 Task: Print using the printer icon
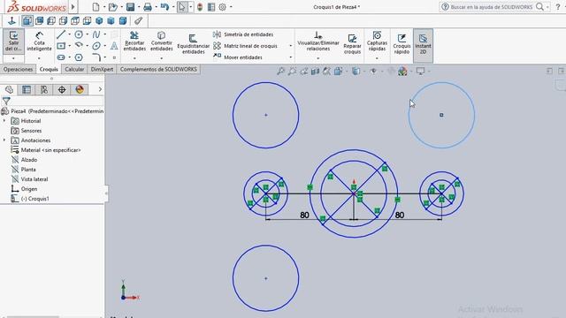[x=148, y=7]
